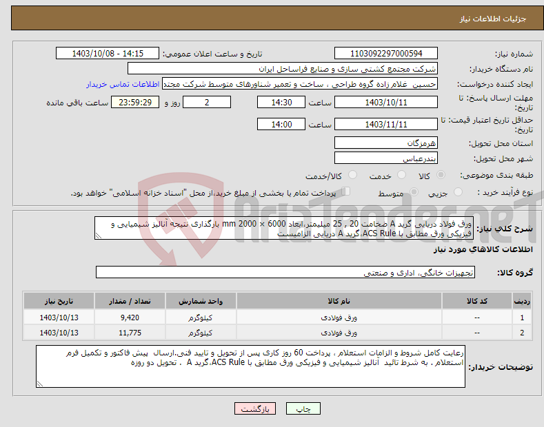Click the announcement date field 1403/10/08 - 14:15
Screen dimensions: 544x427
pos(108,54)
